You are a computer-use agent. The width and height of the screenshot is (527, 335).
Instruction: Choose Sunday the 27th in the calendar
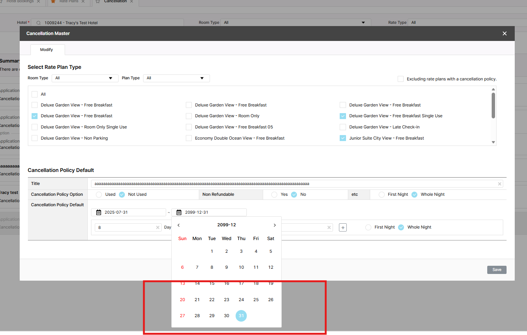[x=182, y=316]
